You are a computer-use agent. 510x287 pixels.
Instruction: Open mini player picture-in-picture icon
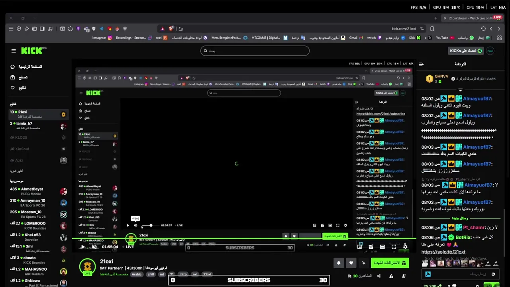359,247
